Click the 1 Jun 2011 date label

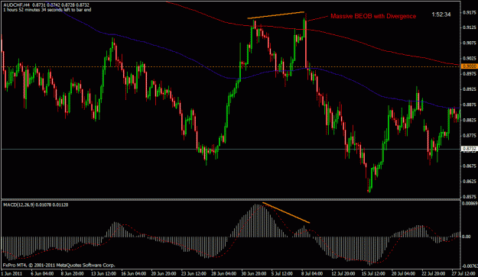(12, 273)
